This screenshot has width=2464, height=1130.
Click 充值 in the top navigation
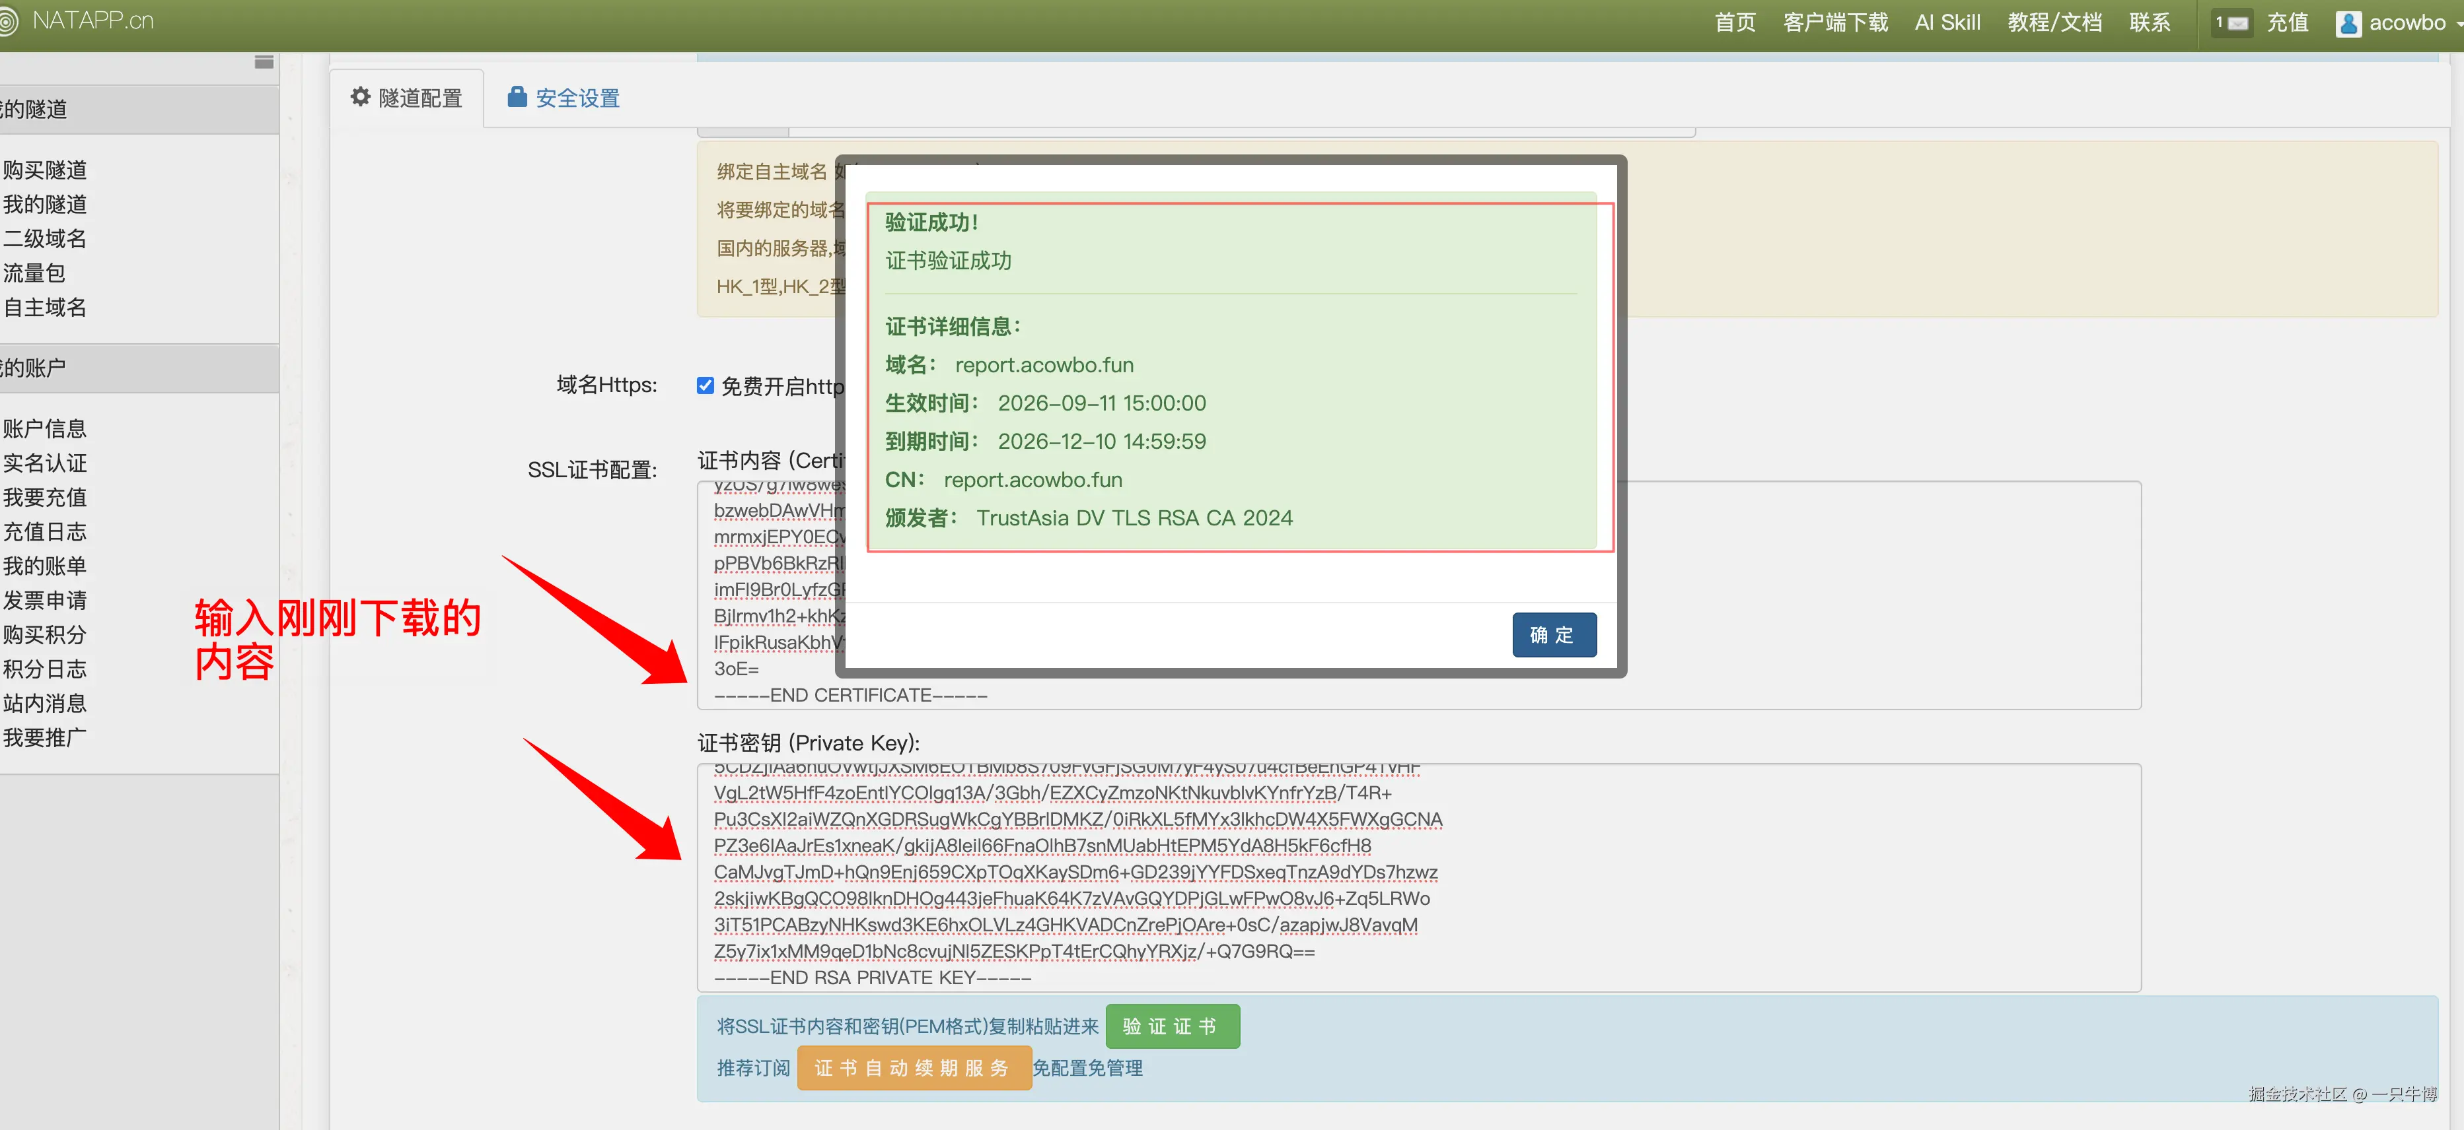[2287, 23]
